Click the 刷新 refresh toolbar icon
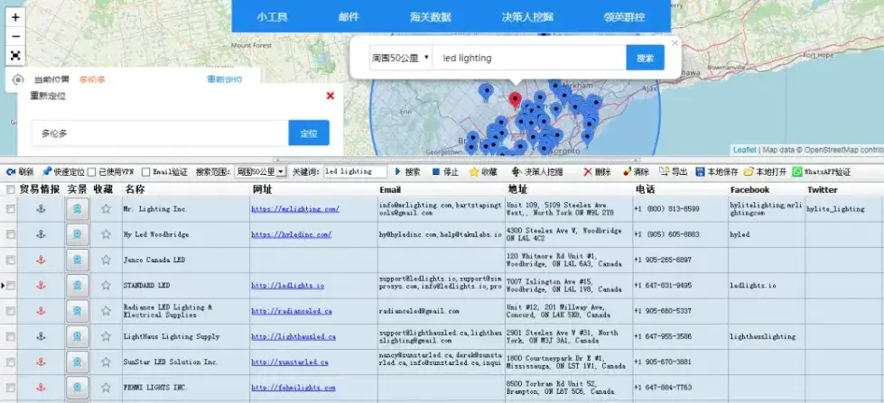The image size is (884, 403). (x=20, y=171)
